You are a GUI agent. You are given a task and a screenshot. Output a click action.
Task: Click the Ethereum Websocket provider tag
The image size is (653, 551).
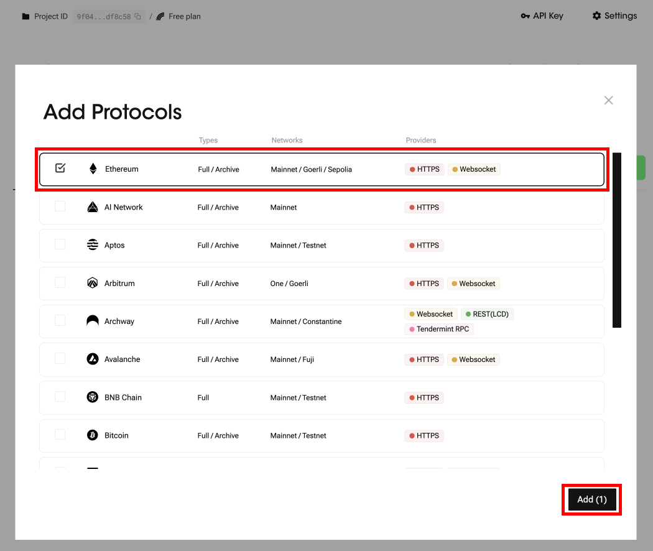(474, 169)
